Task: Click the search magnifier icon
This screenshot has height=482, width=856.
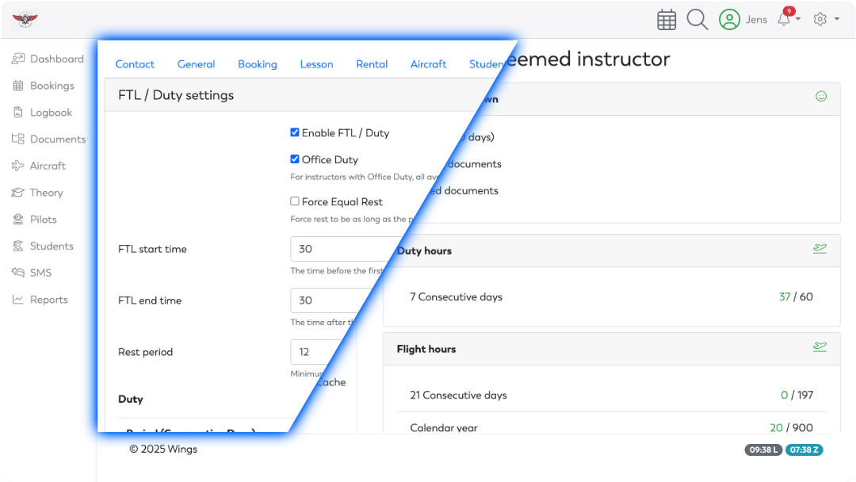Action: 697,20
